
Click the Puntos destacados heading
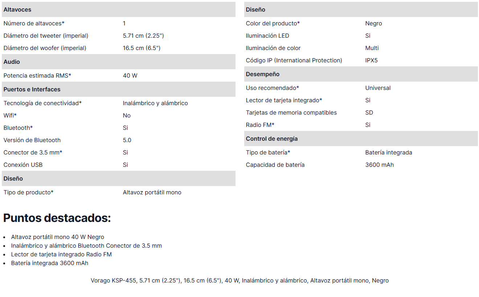pos(57,218)
